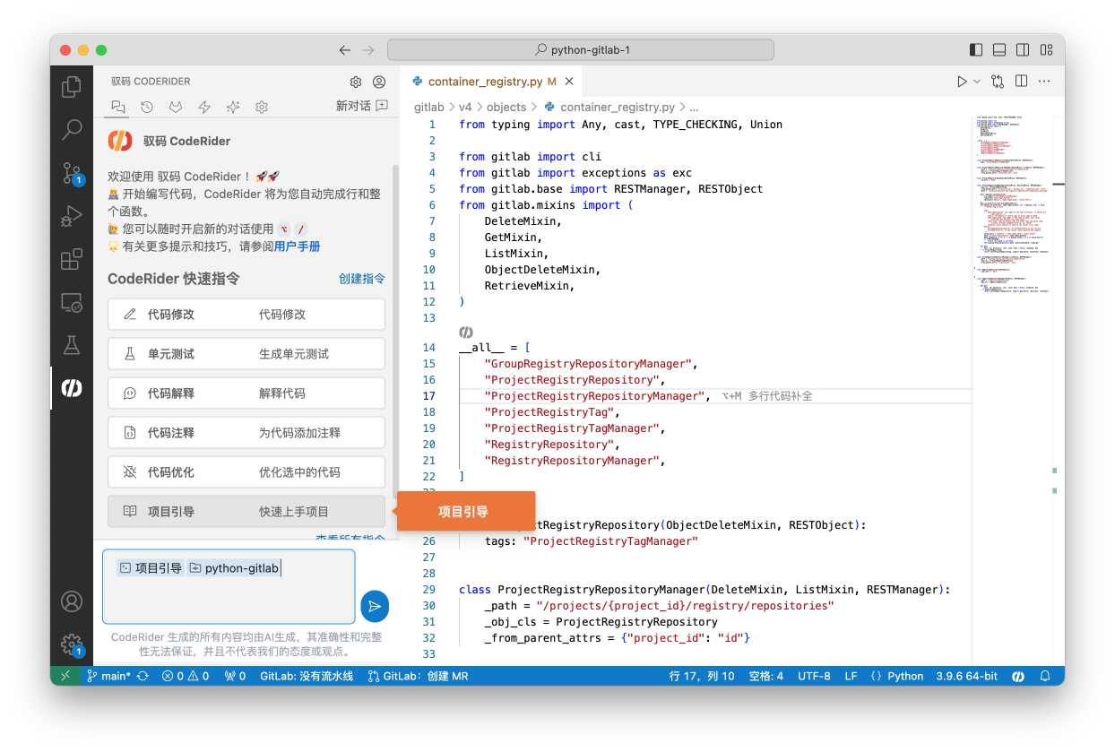
Task: Run the 代码优化 quick command
Action: (246, 472)
